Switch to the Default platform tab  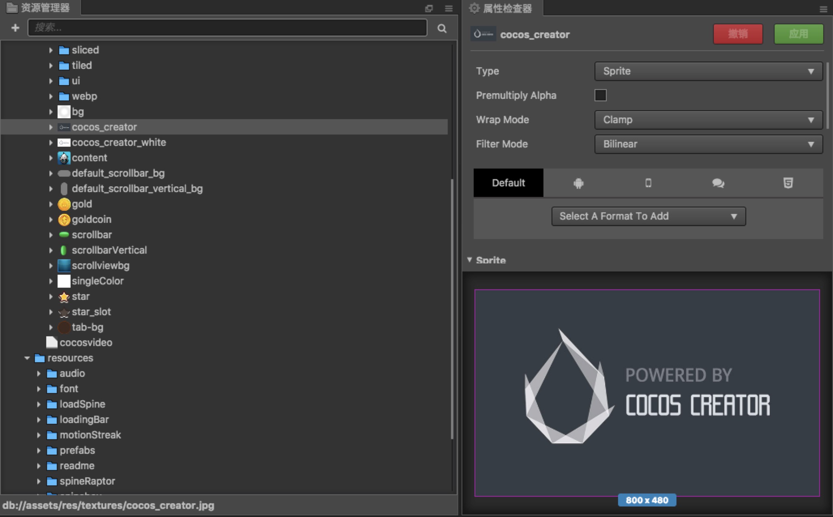(508, 183)
